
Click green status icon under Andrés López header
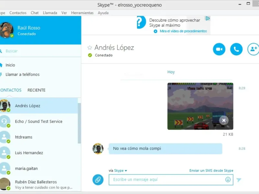(90, 55)
